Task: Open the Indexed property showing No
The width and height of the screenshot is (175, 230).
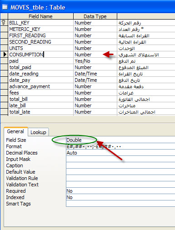Action: [120, 197]
